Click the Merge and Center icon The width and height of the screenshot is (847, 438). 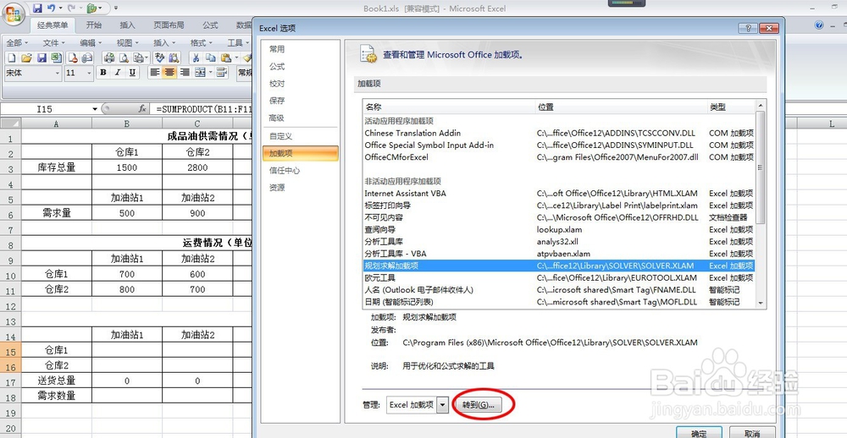[x=199, y=72]
